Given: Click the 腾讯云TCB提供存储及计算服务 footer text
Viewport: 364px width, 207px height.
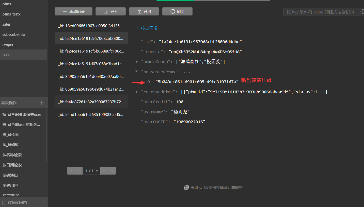Looking at the screenshot, I should pos(217,187).
